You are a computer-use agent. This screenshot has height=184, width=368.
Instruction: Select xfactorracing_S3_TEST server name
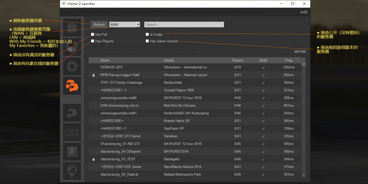pyautogui.click(x=118, y=159)
